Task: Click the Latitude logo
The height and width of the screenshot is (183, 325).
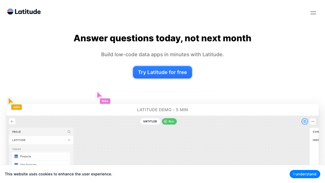Action: [x=24, y=11]
